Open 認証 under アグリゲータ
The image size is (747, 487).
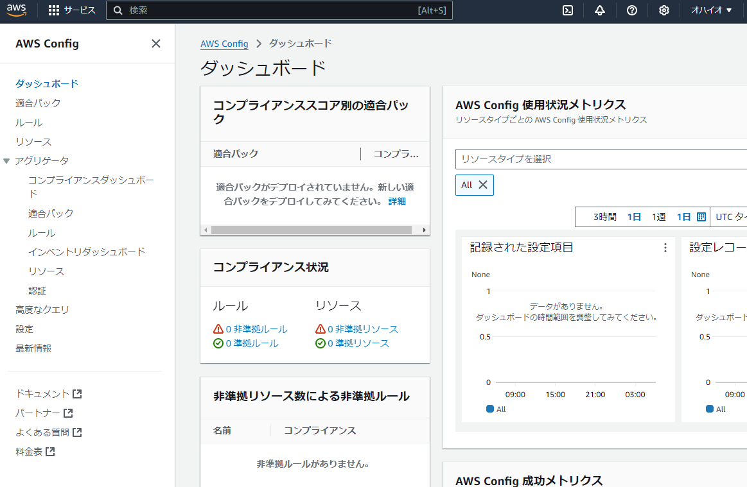(x=37, y=291)
